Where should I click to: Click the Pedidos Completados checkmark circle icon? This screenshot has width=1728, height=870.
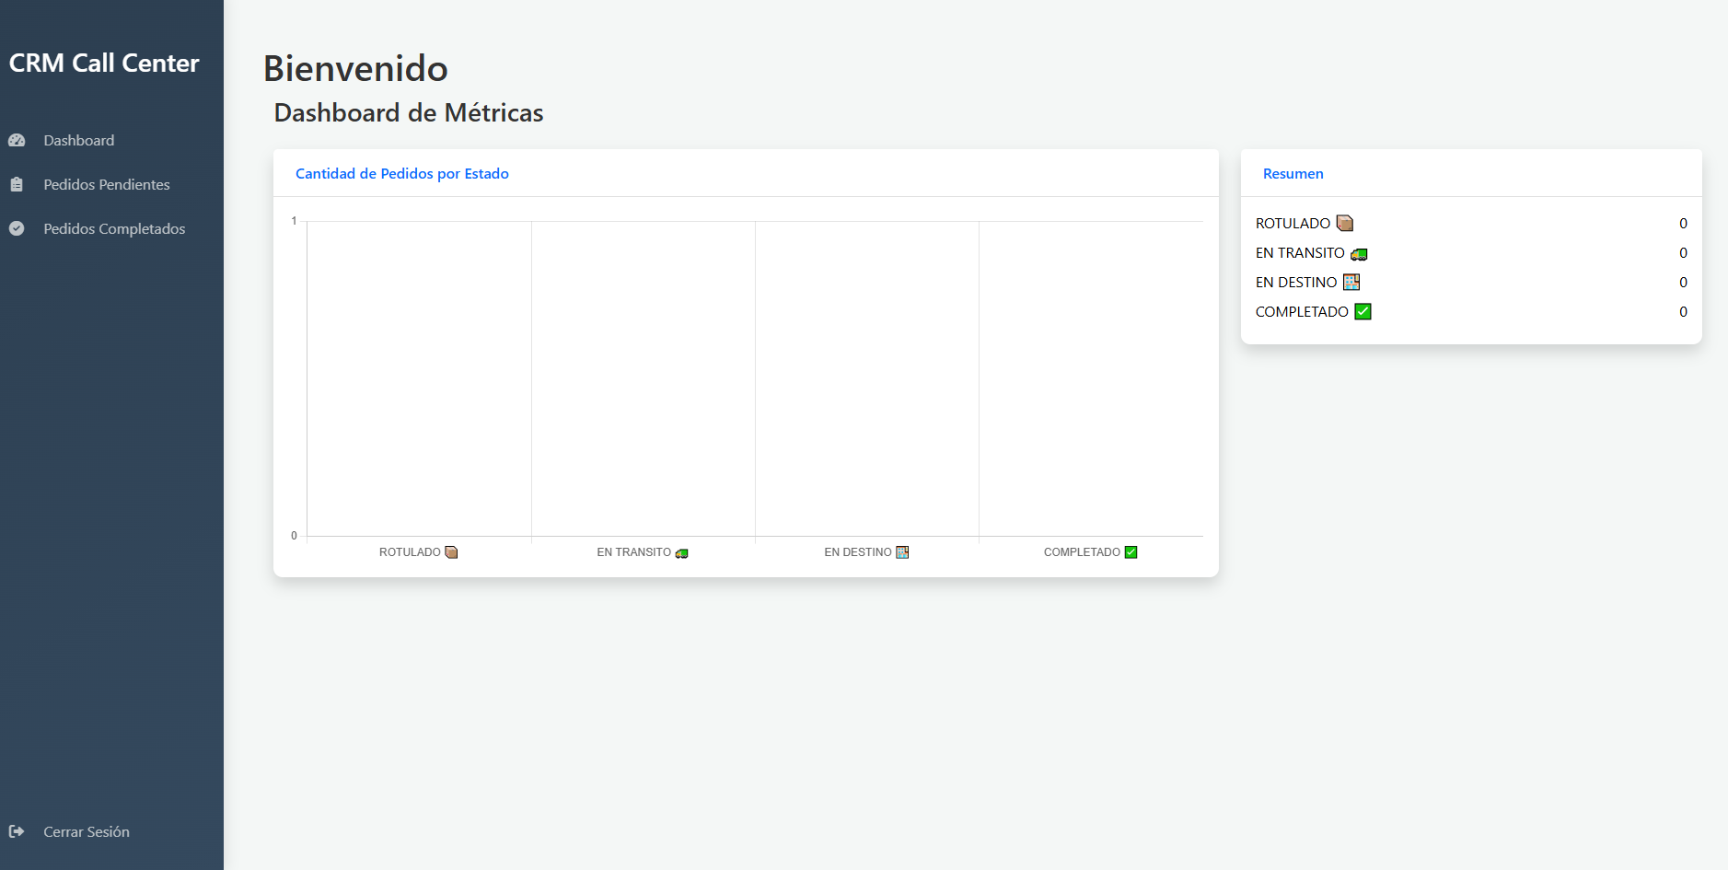coord(17,229)
